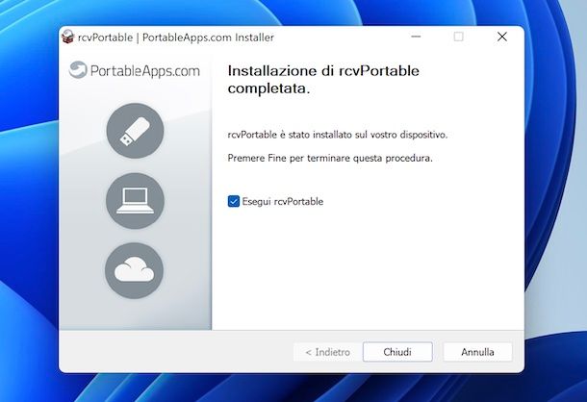The image size is (587, 402).
Task: Uncheck the Esegui rcvPortable checkbox
Action: pos(234,201)
